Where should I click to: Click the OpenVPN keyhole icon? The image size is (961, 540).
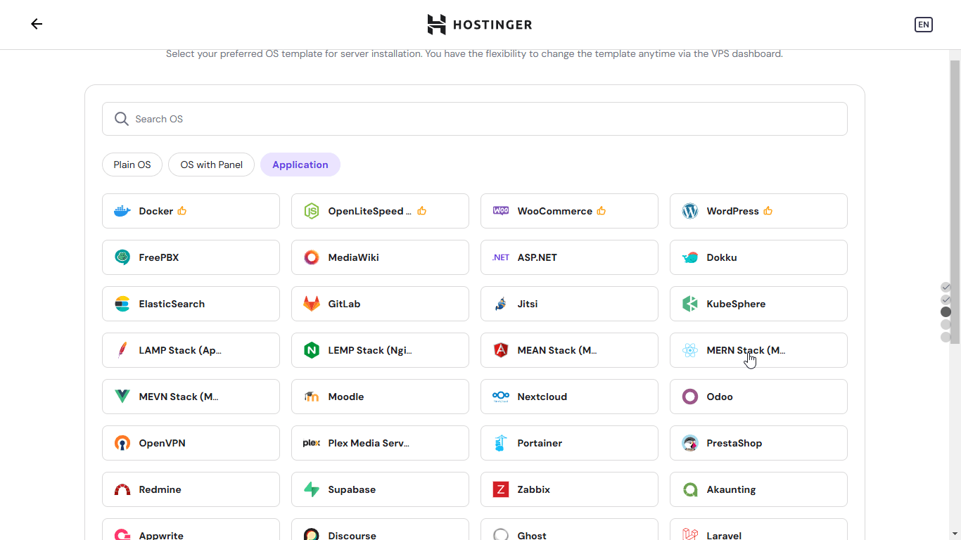(x=122, y=443)
